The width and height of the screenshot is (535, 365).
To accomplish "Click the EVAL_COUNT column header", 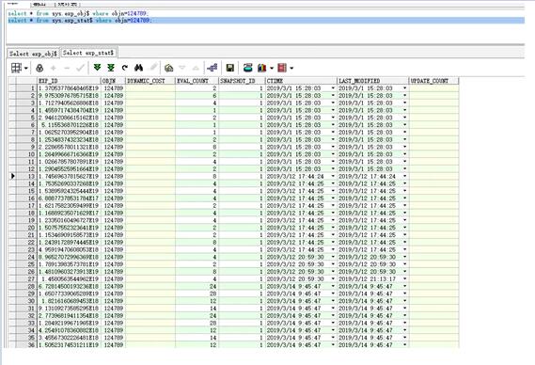I will 197,81.
